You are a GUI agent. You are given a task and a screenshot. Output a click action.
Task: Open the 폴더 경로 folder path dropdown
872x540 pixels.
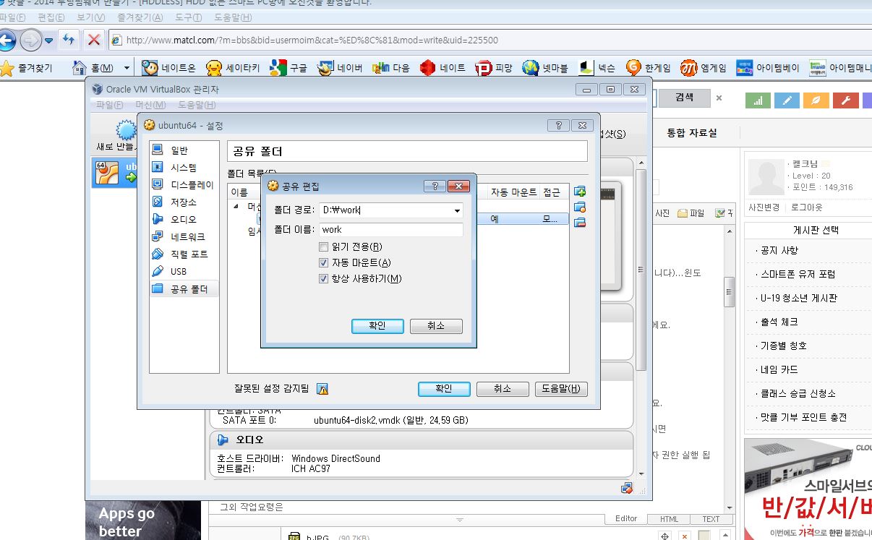(x=457, y=211)
